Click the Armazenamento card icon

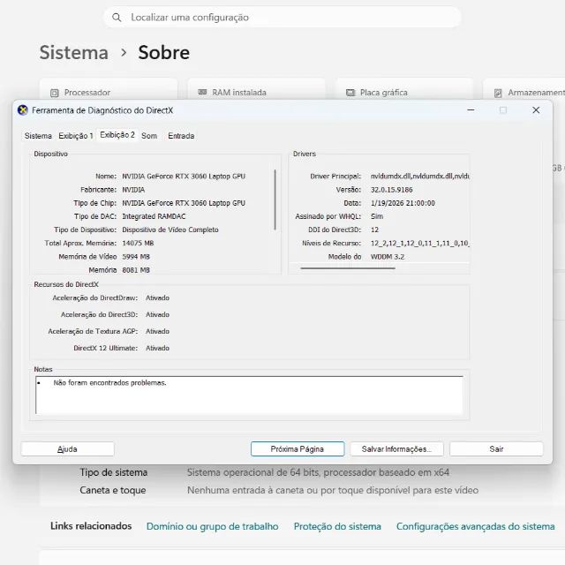click(498, 94)
